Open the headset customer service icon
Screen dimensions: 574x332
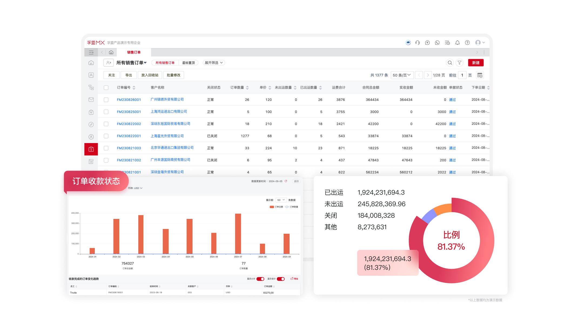417,43
